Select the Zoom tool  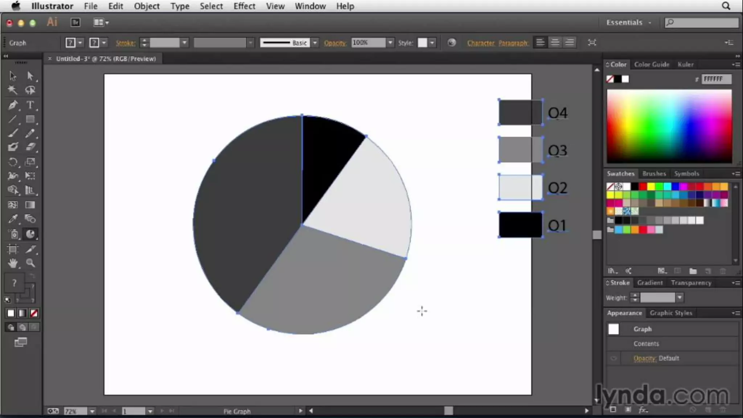[x=30, y=263]
